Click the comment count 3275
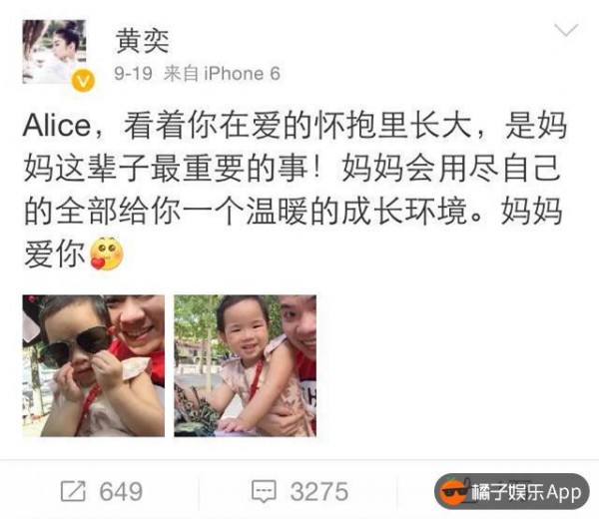Viewport: 599px width, 519px height. 319,491
